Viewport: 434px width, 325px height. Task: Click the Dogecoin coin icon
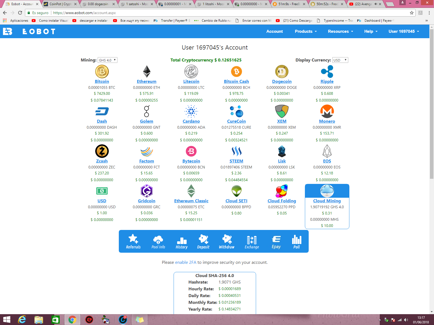282,71
